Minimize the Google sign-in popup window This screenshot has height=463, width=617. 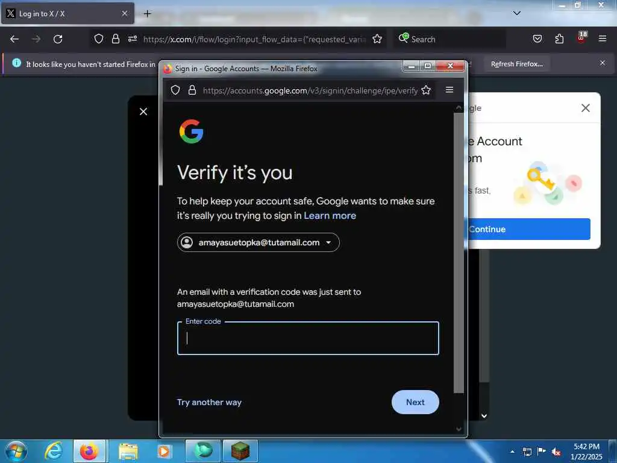411,66
